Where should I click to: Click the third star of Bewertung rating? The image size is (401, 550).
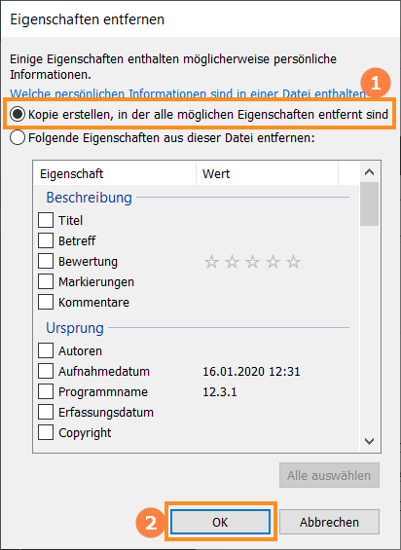coord(253,262)
